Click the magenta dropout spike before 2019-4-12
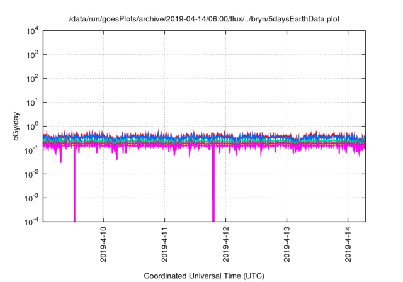Image resolution: width=403 pixels, height=282 pixels. (213, 185)
